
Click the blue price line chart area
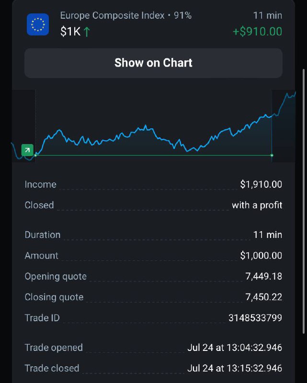point(153,126)
